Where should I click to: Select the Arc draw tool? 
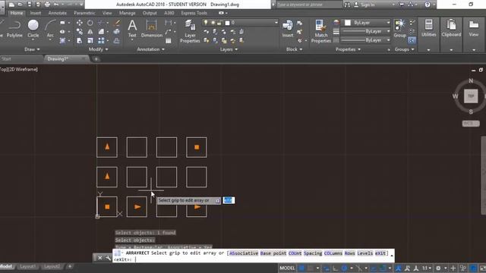50,29
